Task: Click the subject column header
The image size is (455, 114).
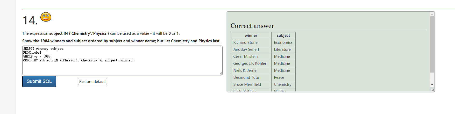Action: click(x=283, y=35)
